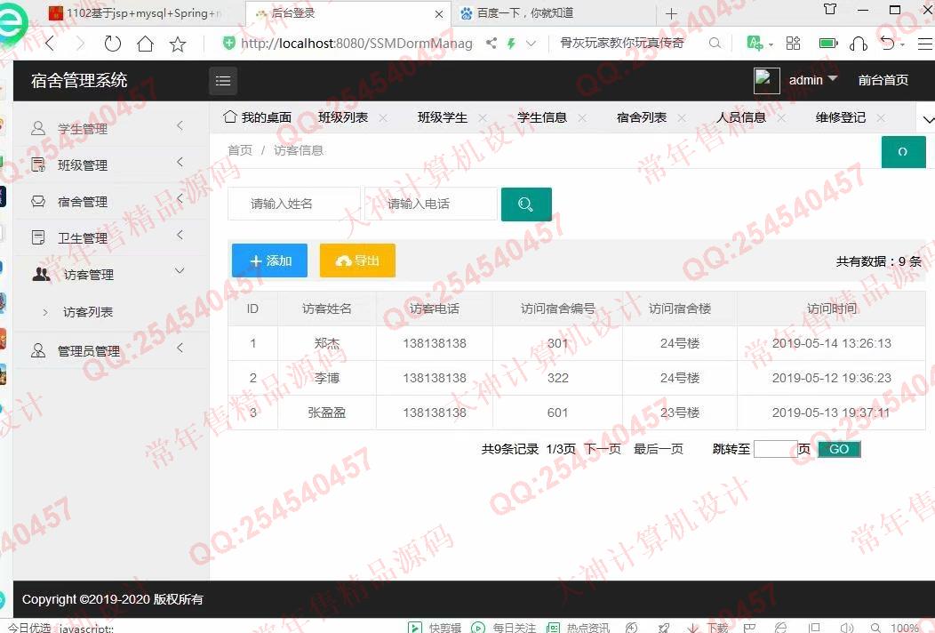
Task: Click the share icon in address bar
Action: (491, 43)
